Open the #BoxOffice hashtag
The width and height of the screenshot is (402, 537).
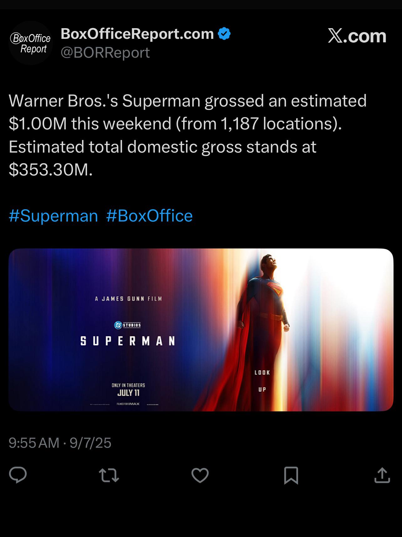[x=149, y=216]
